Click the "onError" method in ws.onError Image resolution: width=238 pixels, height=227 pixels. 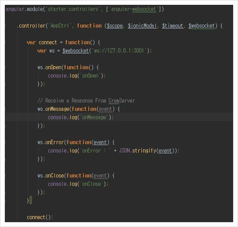(x=54, y=142)
